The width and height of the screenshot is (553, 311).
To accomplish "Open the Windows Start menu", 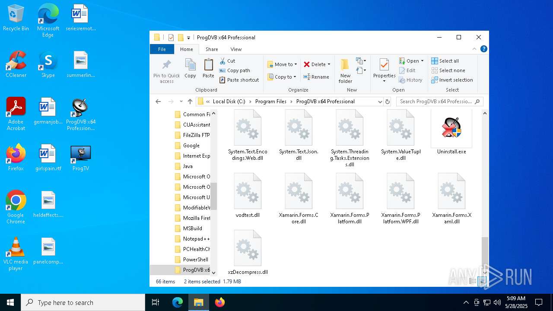I will click(10, 302).
